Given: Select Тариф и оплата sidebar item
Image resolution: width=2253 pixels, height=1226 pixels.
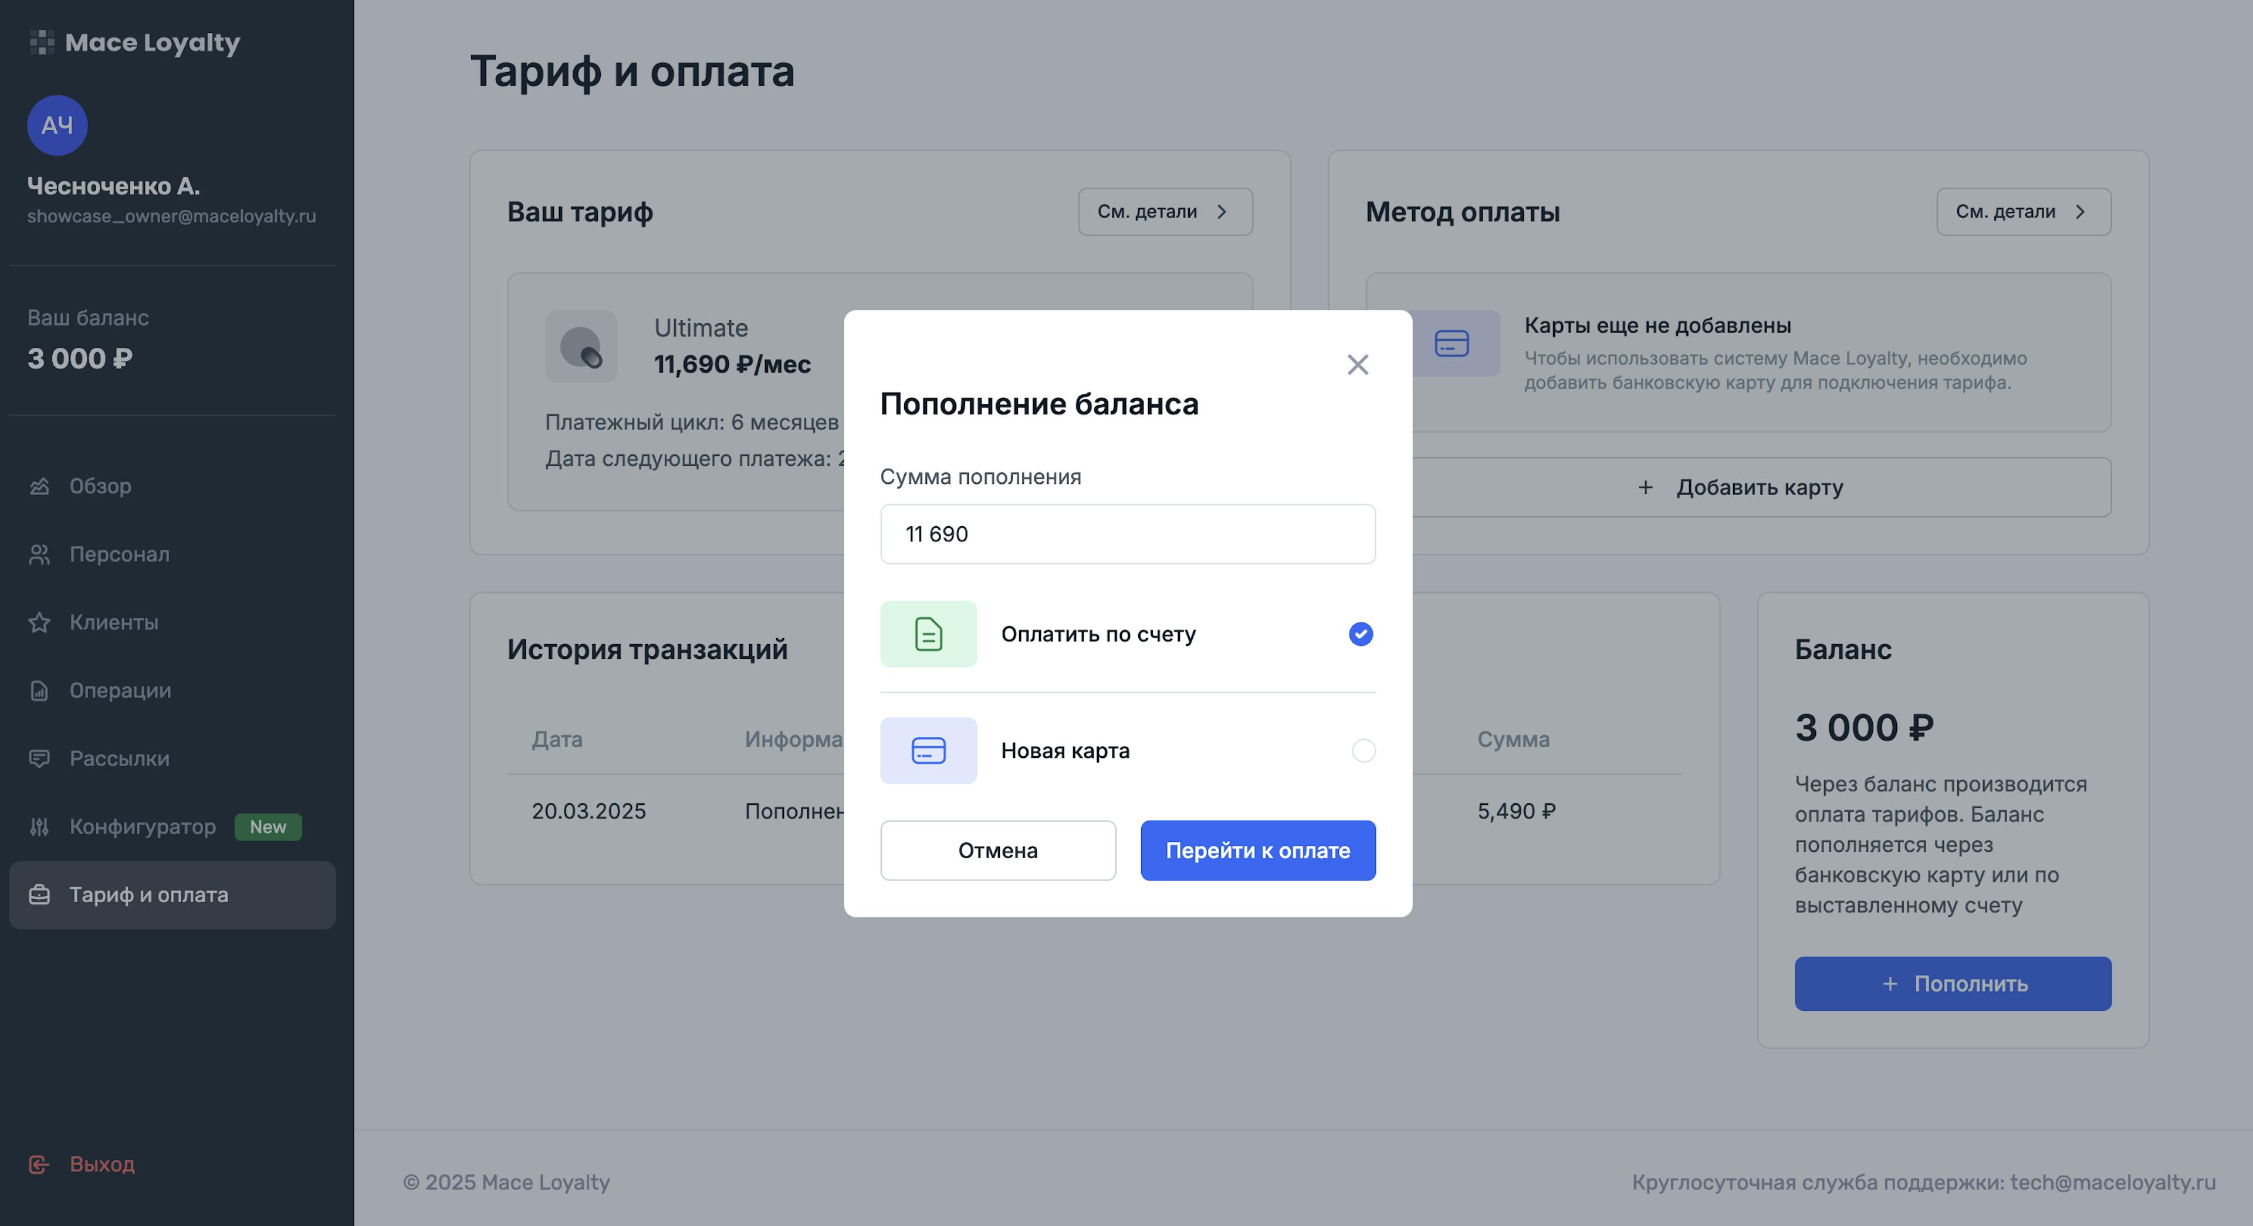Looking at the screenshot, I should point(172,896).
